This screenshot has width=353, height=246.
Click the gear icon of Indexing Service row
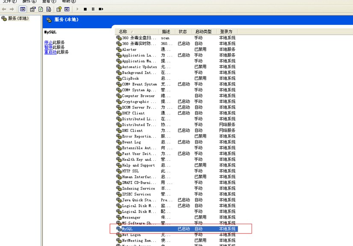click(119, 188)
